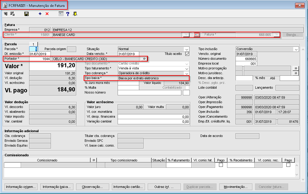Click the Tipo comissionado column header
This screenshot has width=308, height=194.
click(x=124, y=160)
